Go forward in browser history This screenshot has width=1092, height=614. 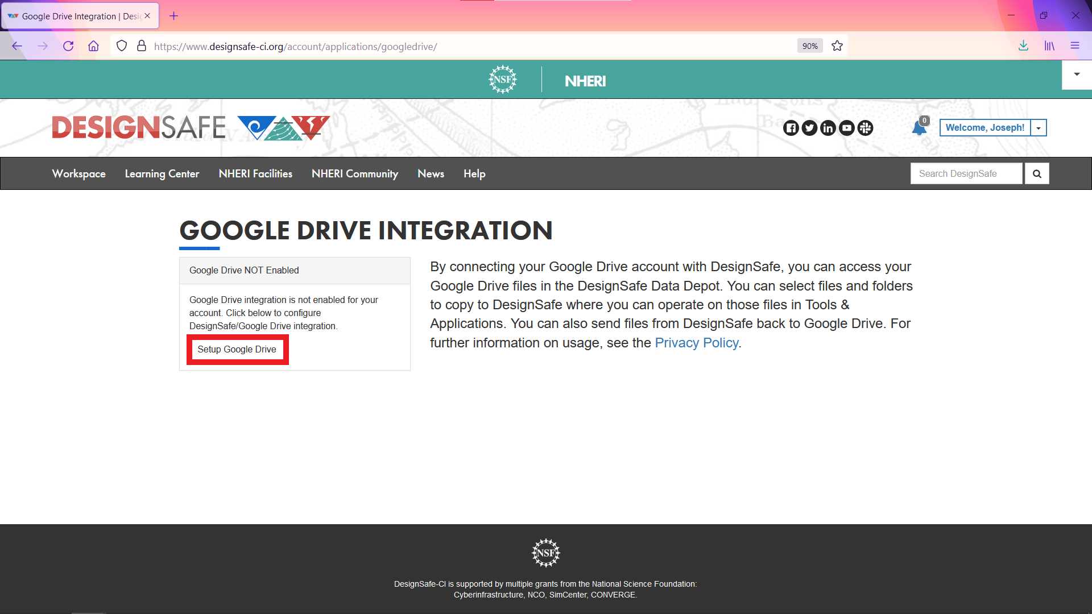(43, 46)
